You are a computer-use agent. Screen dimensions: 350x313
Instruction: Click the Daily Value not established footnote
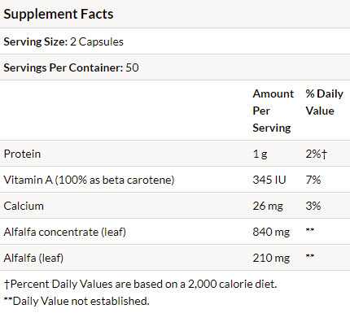pos(77,301)
